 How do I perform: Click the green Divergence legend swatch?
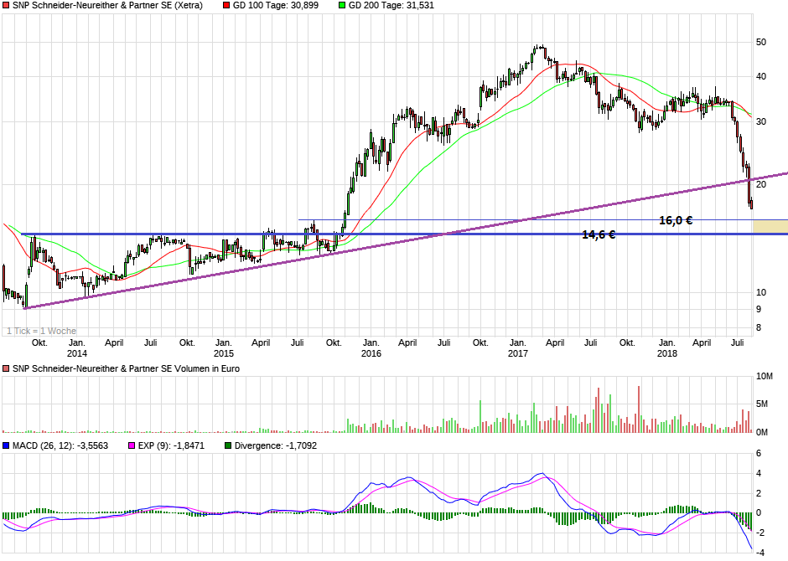pos(228,445)
